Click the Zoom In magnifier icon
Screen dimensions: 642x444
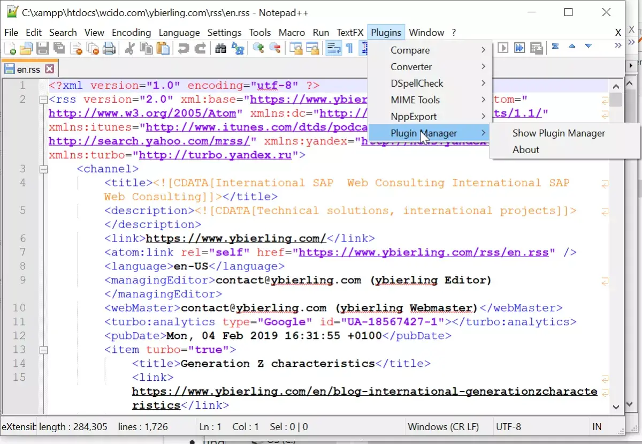[258, 49]
